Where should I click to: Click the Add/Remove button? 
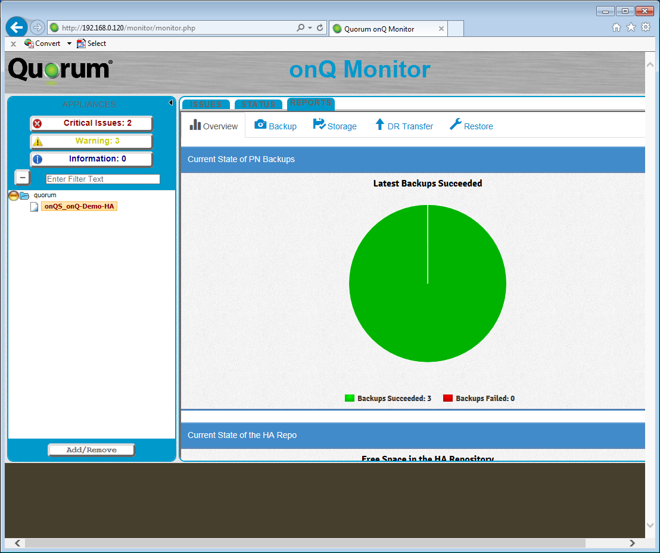point(91,449)
